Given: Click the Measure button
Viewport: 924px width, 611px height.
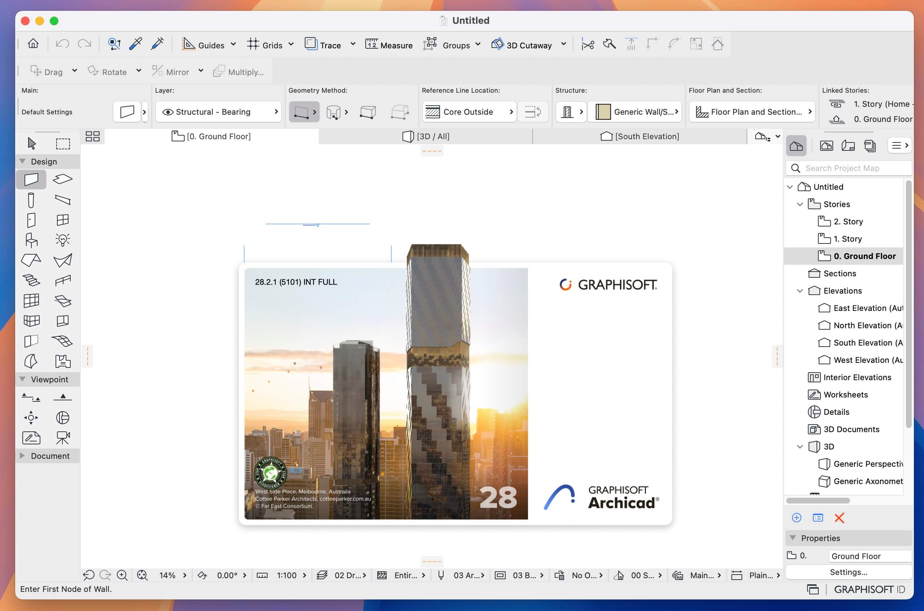Looking at the screenshot, I should pos(389,44).
